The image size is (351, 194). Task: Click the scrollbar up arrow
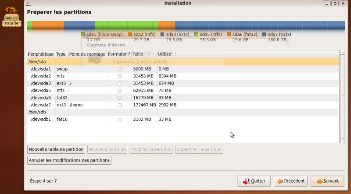click(x=343, y=53)
